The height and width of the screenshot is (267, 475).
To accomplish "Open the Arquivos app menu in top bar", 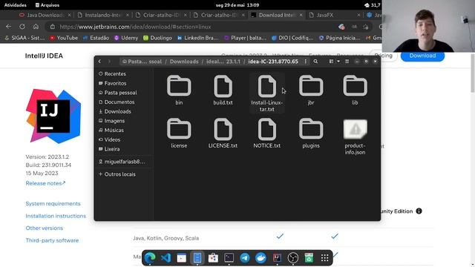I will coord(47,5).
